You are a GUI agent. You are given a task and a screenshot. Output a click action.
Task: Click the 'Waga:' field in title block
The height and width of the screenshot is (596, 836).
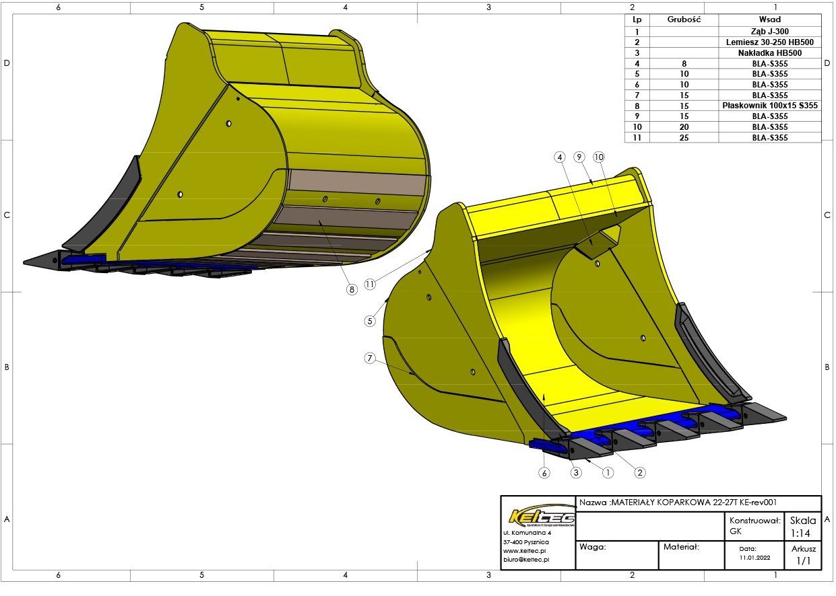pyautogui.click(x=616, y=554)
